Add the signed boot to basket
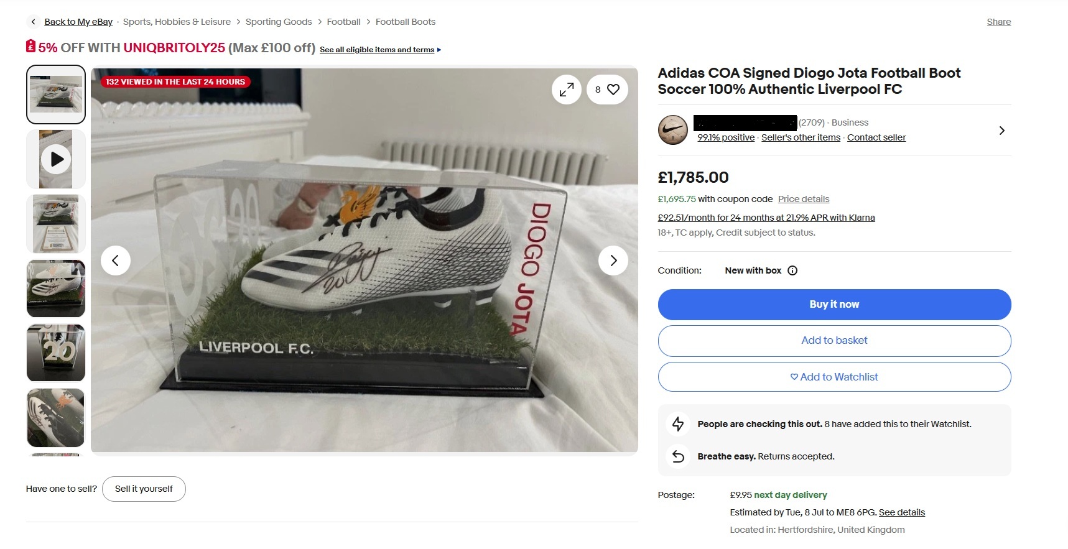This screenshot has width=1068, height=549. 834,341
